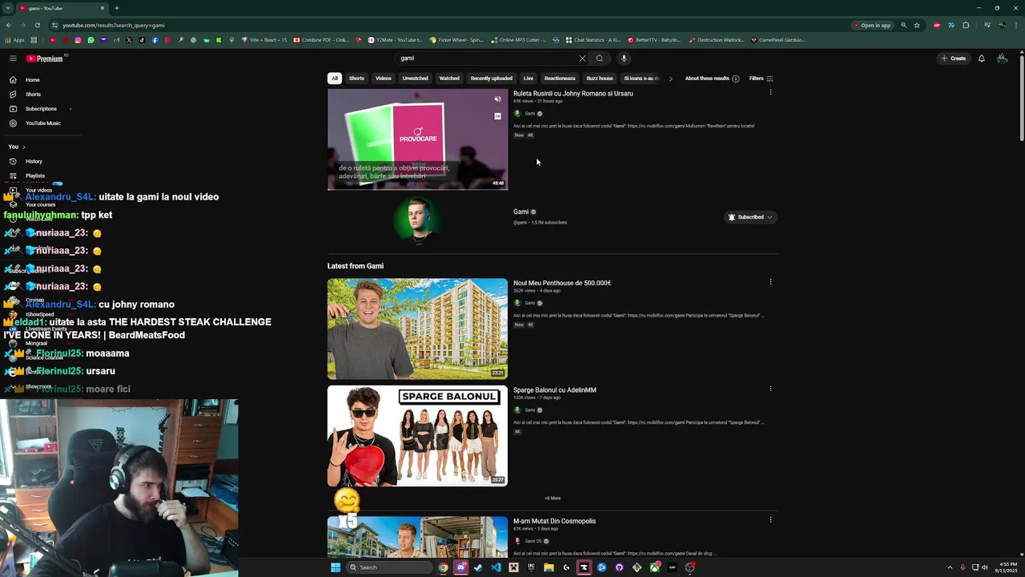Image resolution: width=1025 pixels, height=577 pixels.
Task: Open the Chat Statistics bookmark
Action: pos(593,40)
